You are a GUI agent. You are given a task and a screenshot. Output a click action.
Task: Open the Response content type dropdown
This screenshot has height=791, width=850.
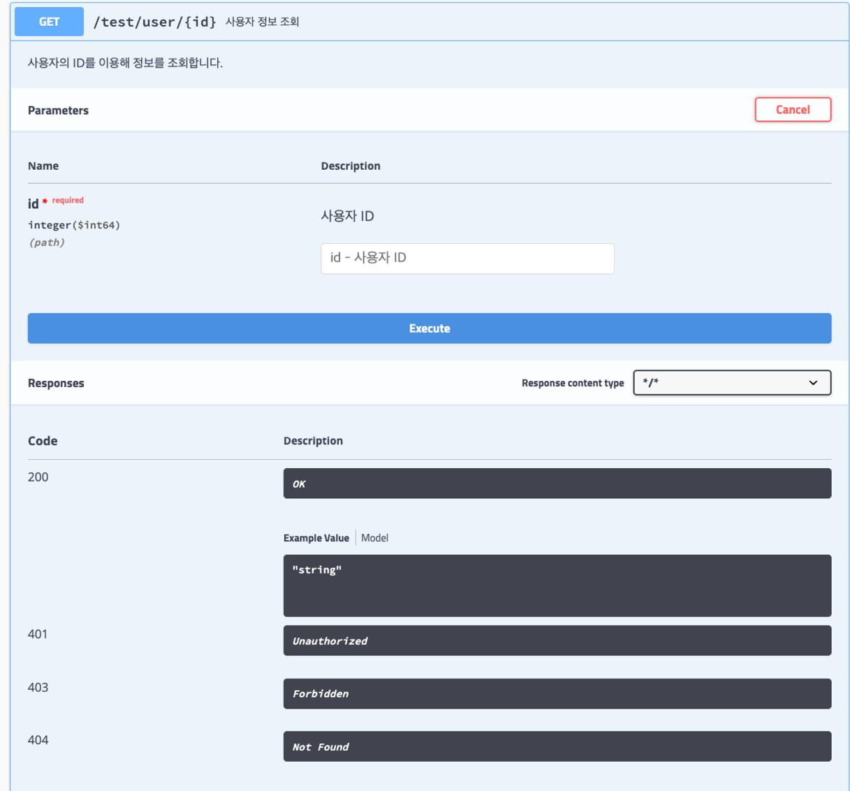(x=732, y=383)
